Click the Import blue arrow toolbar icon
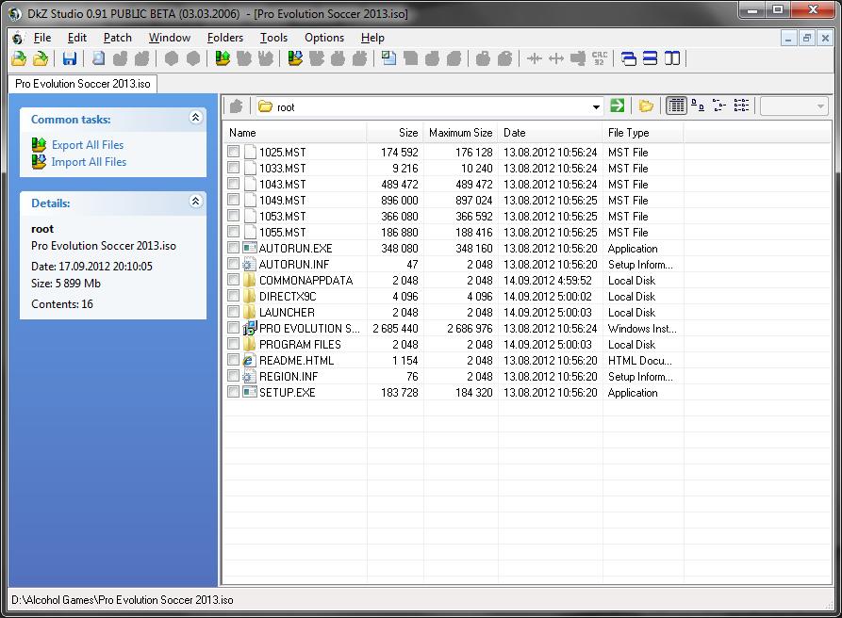842x618 pixels. pyautogui.click(x=295, y=58)
